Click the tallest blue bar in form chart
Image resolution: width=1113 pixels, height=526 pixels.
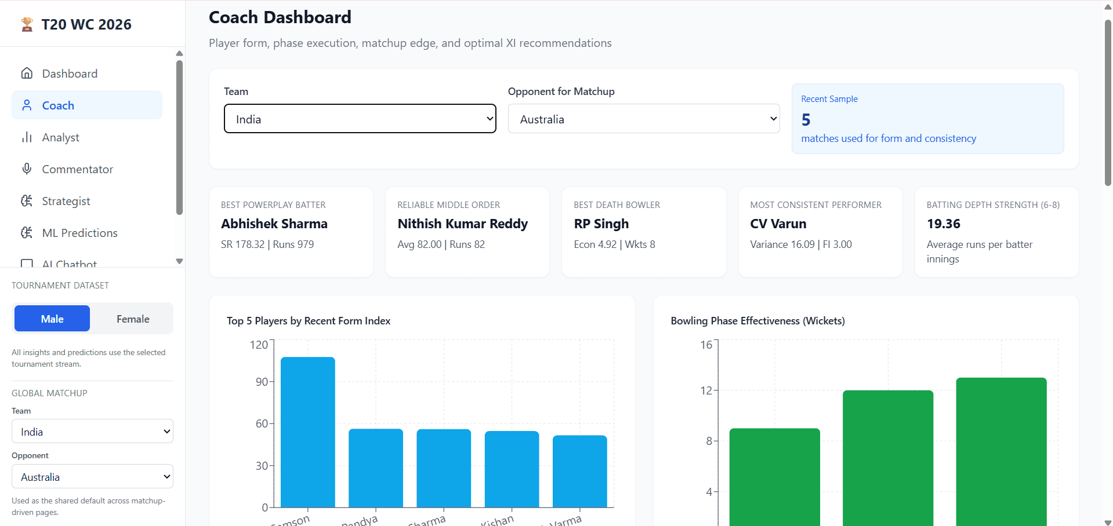[307, 432]
